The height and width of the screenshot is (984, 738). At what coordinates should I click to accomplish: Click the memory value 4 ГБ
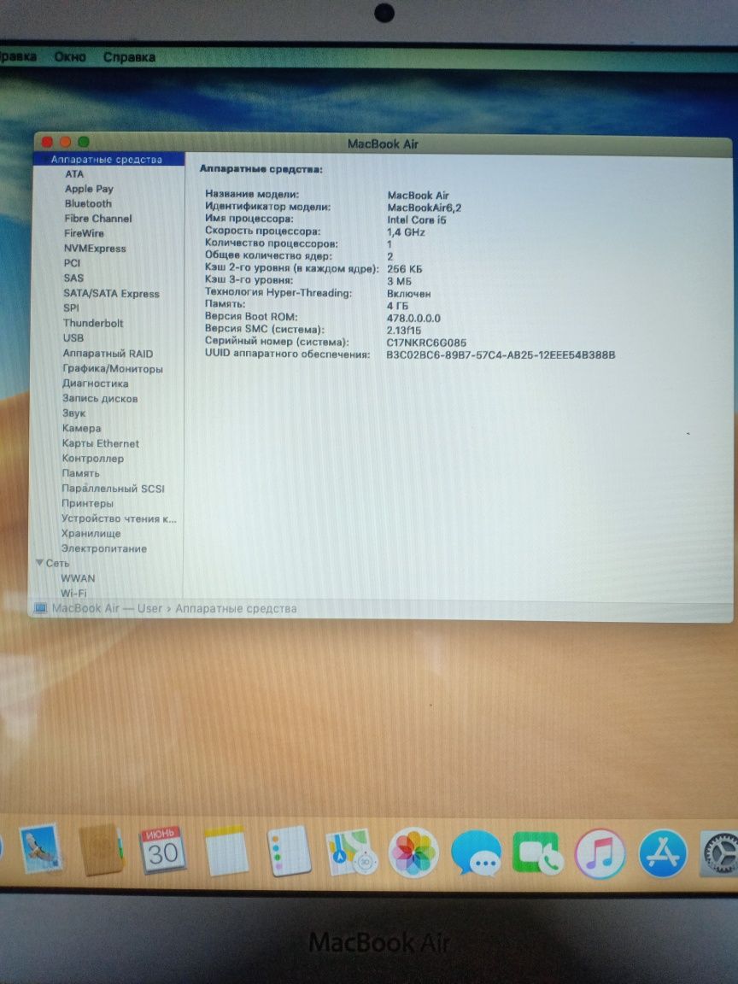click(x=397, y=306)
